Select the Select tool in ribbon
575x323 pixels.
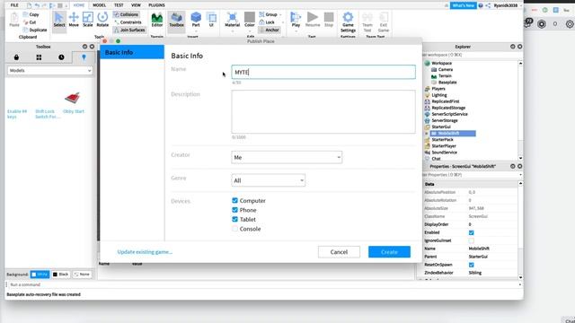click(59, 20)
